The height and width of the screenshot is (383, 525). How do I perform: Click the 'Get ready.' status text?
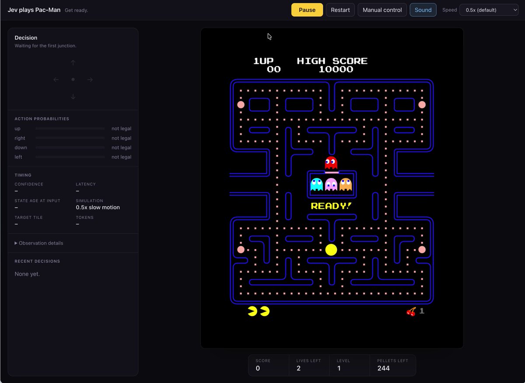[x=76, y=10]
